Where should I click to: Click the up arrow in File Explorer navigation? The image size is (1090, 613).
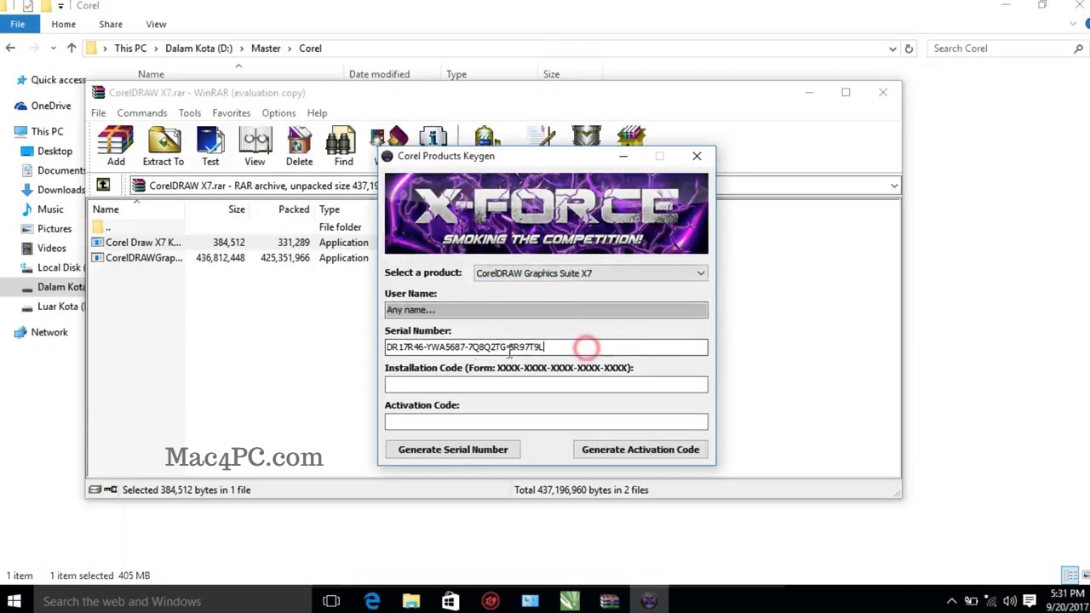tap(72, 49)
